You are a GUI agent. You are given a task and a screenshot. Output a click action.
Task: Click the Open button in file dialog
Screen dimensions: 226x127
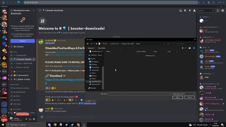tap(178, 97)
